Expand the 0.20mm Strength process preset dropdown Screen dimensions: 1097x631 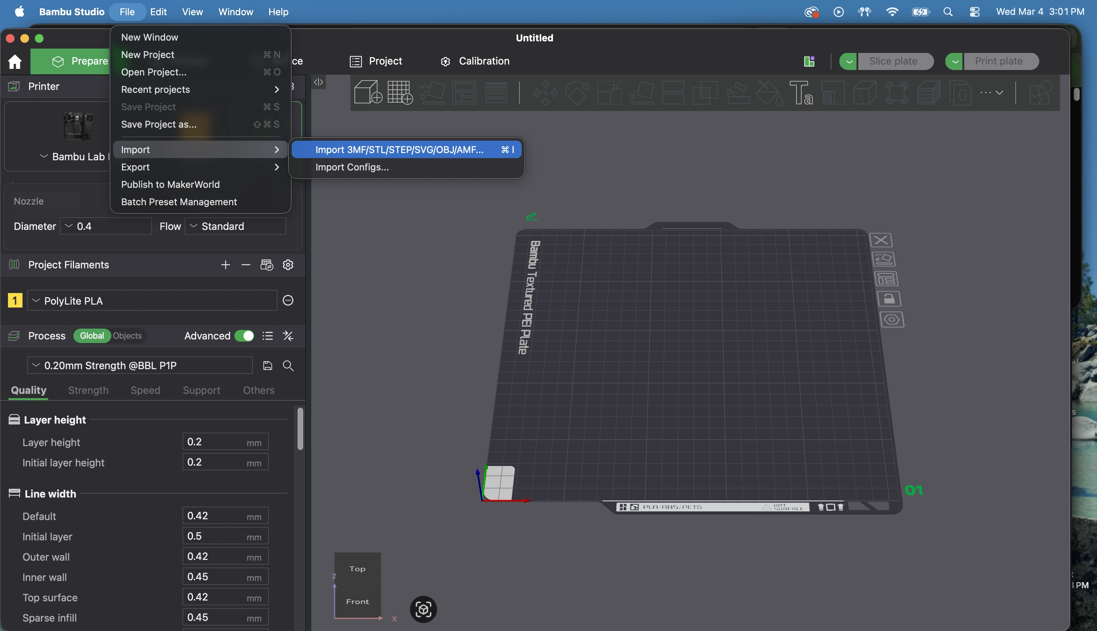click(140, 365)
